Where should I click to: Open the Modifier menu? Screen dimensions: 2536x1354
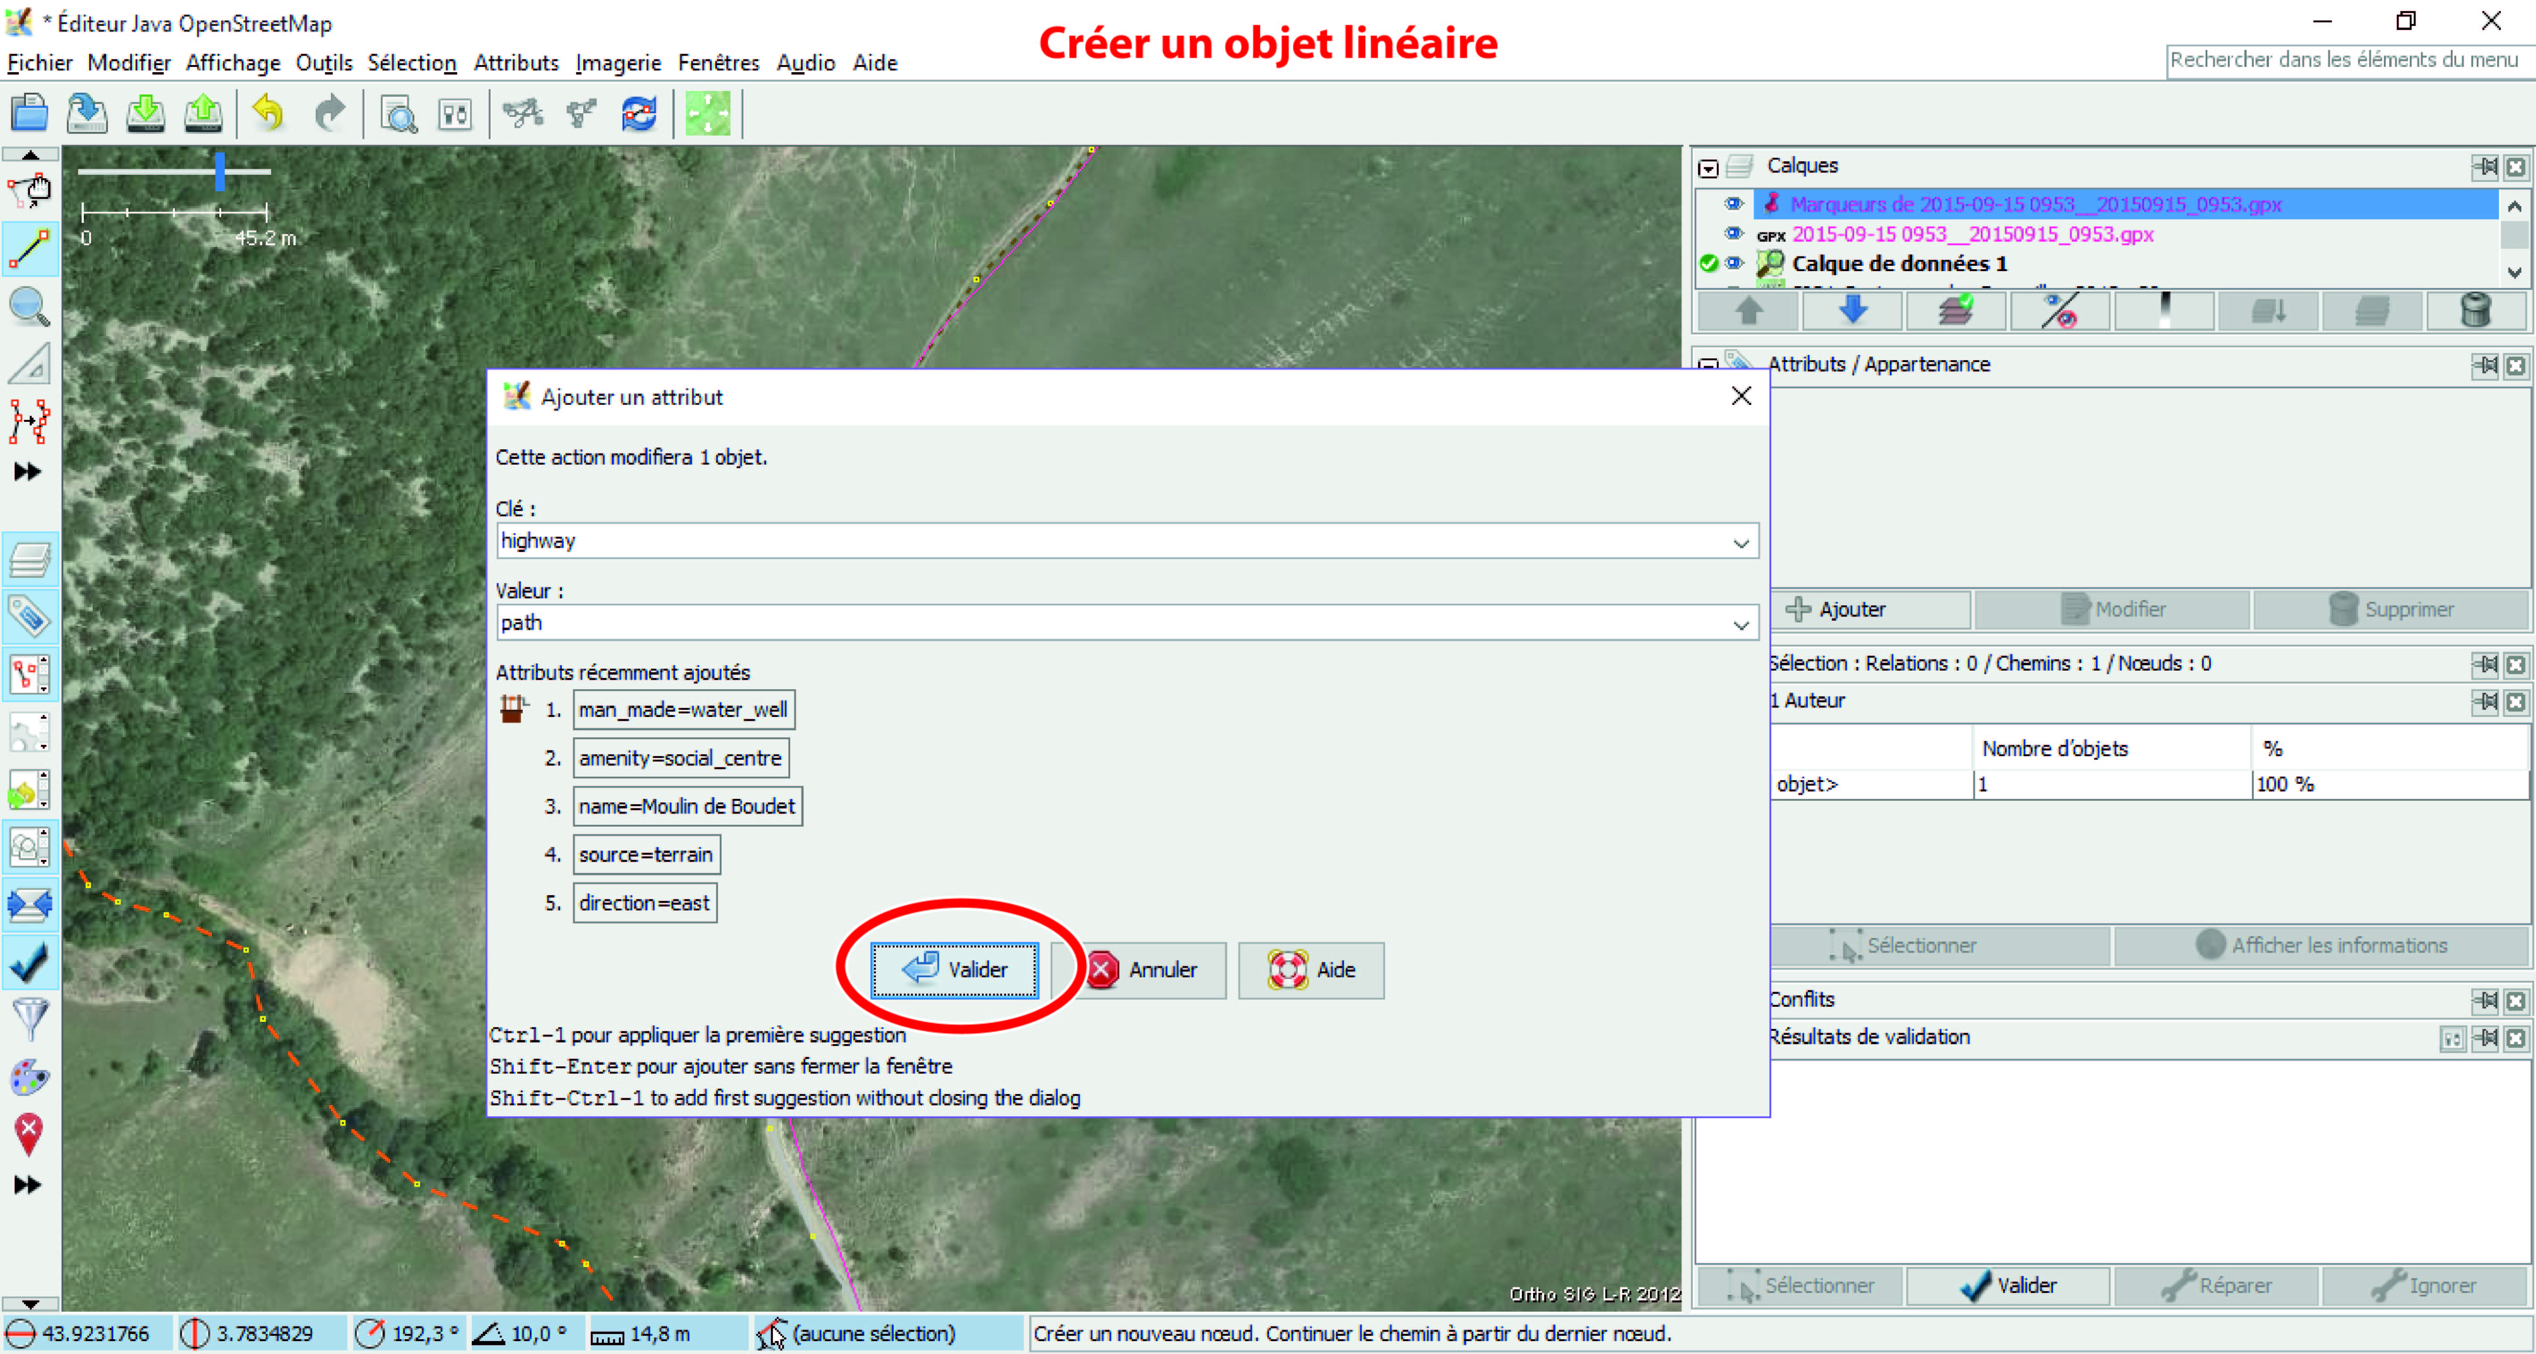pyautogui.click(x=129, y=63)
